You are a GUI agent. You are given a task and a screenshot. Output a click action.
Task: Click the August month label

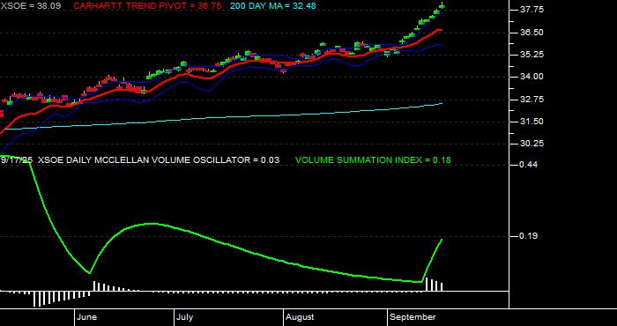coord(300,317)
